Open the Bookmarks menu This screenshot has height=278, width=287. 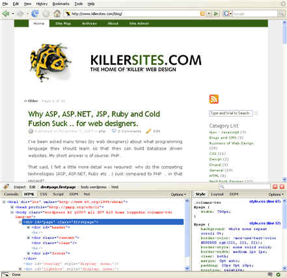tap(61, 4)
